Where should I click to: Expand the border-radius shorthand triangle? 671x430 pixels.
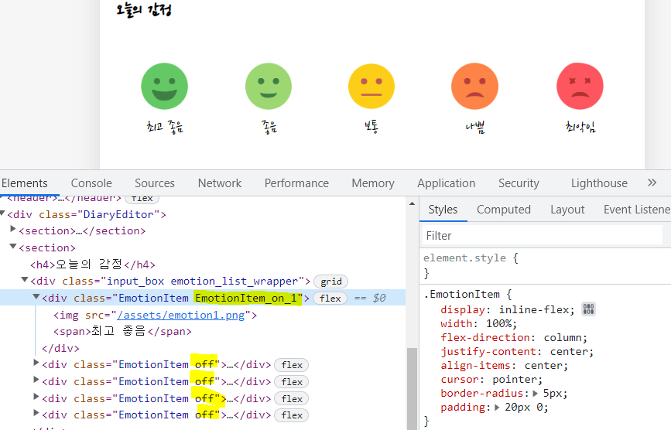point(536,393)
